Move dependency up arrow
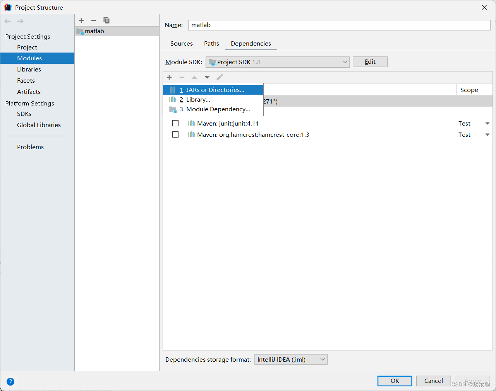This screenshot has width=496, height=391. coord(194,77)
